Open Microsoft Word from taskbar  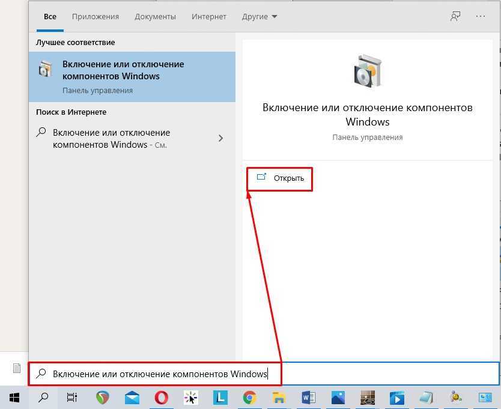pyautogui.click(x=308, y=398)
